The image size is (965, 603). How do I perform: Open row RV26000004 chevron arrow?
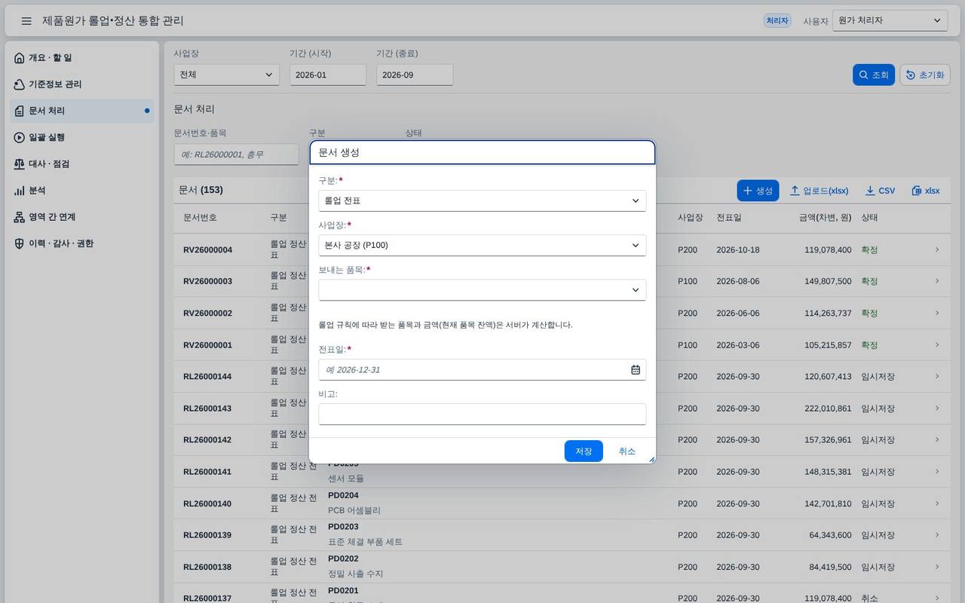[x=937, y=249]
